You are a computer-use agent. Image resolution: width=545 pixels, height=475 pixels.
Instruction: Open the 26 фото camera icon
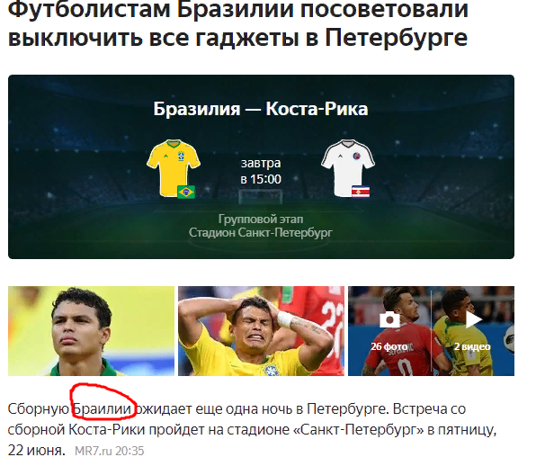coord(389,320)
